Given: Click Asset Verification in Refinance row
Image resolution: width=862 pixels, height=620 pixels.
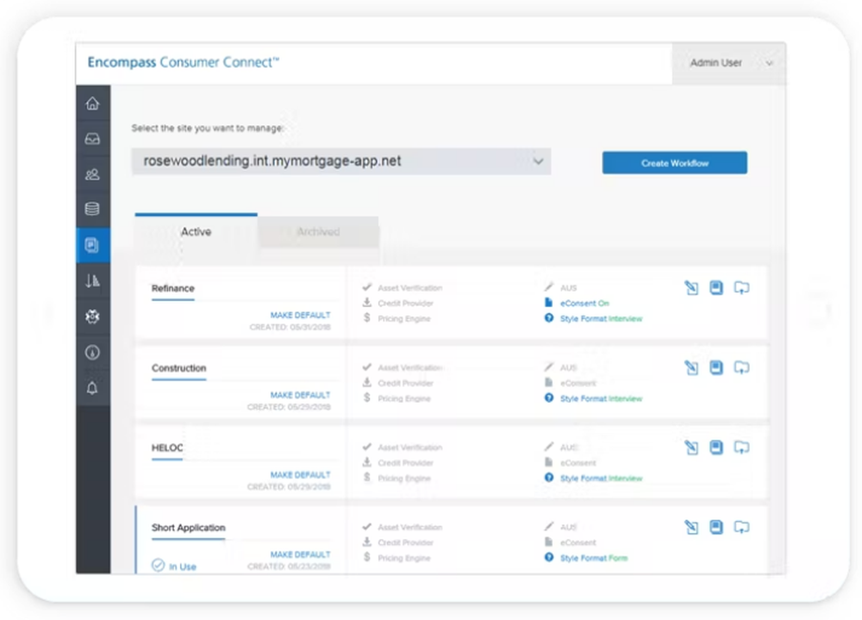Looking at the screenshot, I should (409, 288).
